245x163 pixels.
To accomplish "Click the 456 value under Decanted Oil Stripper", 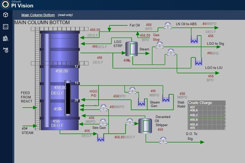I will pyautogui.click(x=160, y=129).
